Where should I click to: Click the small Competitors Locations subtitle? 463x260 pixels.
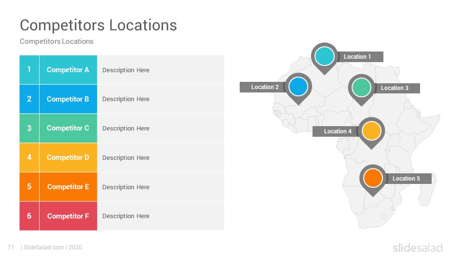tap(56, 41)
